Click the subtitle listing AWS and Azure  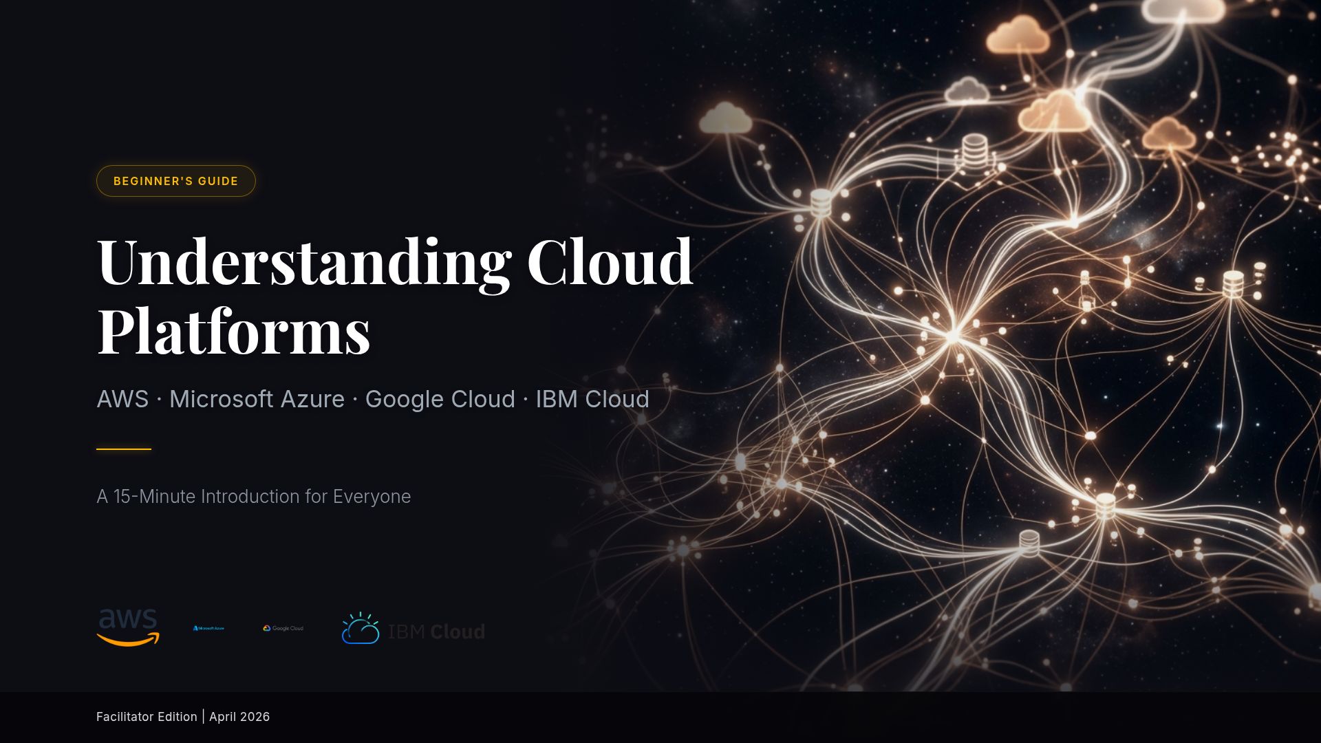click(x=373, y=399)
